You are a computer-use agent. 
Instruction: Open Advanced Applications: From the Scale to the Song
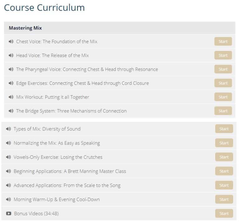[67, 185]
